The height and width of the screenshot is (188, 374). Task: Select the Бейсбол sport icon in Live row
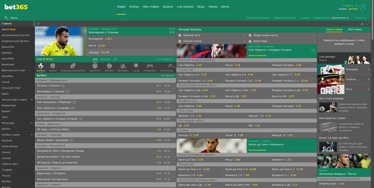click(x=109, y=66)
